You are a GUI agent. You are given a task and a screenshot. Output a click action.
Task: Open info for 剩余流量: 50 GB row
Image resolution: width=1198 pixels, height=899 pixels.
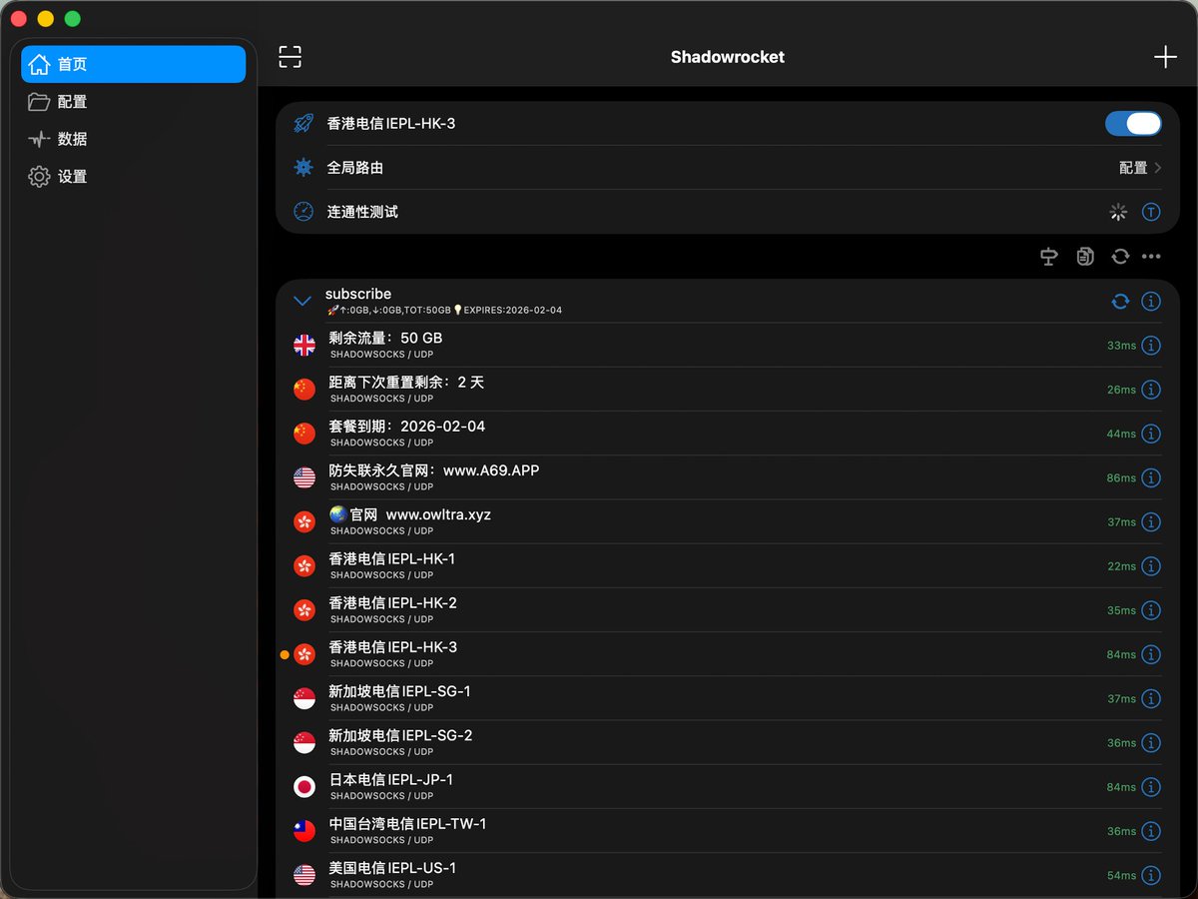click(x=1151, y=346)
